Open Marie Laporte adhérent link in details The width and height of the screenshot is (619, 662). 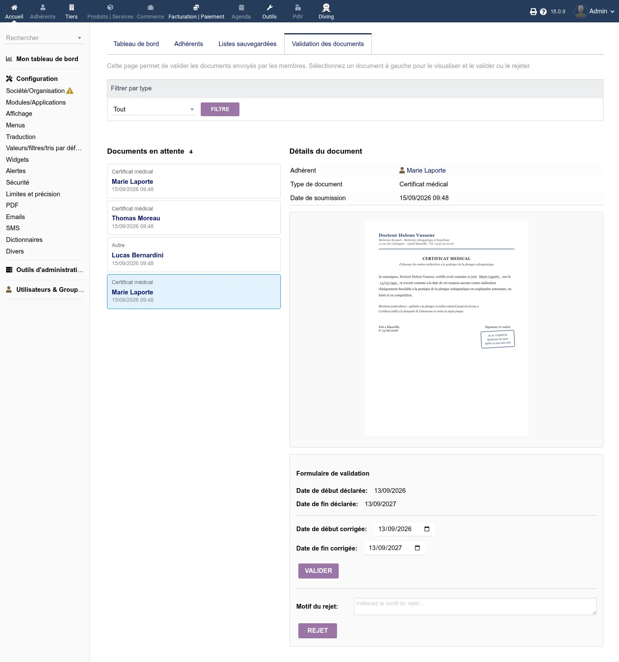click(426, 170)
